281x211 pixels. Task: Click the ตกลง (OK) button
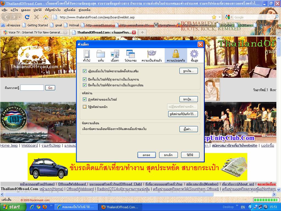tap(147, 155)
